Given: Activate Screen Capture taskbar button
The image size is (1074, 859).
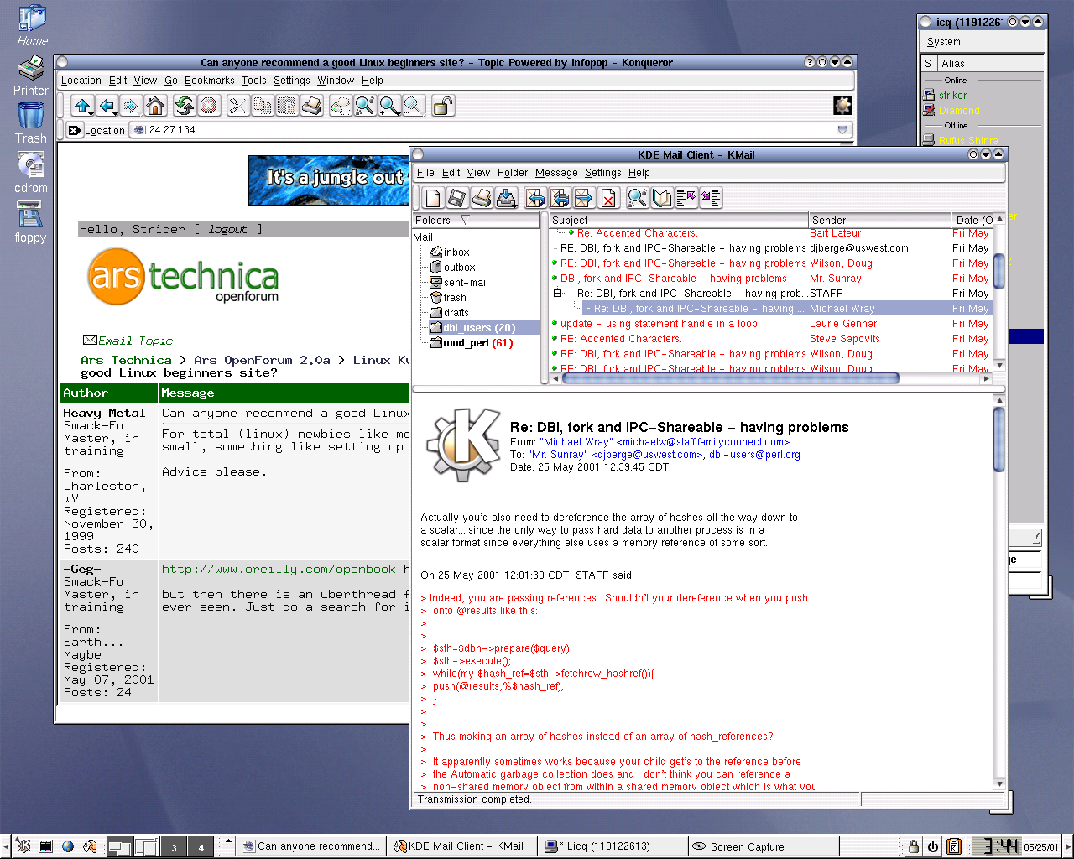Looking at the screenshot, I should 763,846.
